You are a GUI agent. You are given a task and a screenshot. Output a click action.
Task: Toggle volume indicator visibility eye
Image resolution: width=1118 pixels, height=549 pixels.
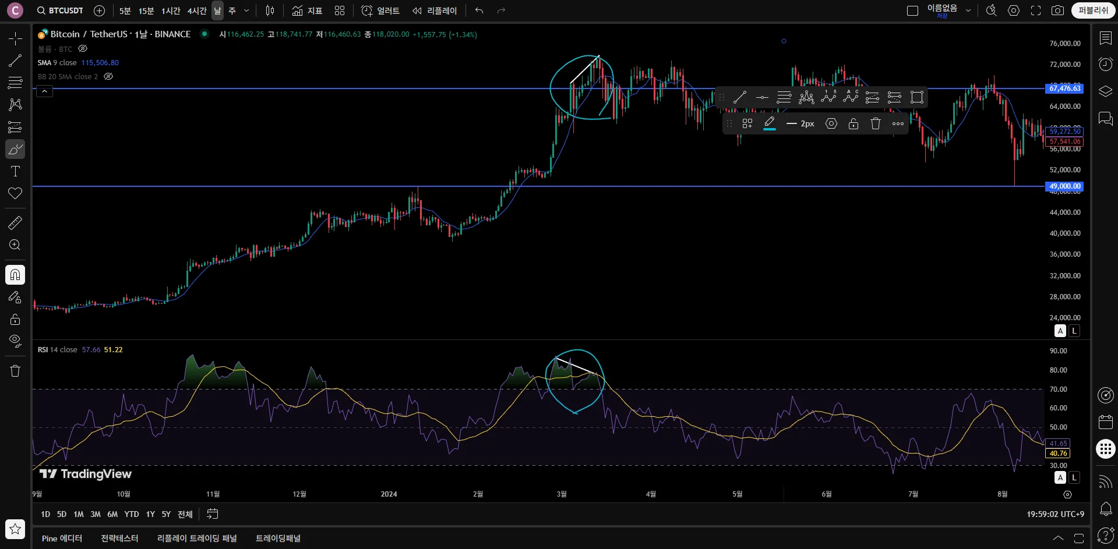[83, 49]
